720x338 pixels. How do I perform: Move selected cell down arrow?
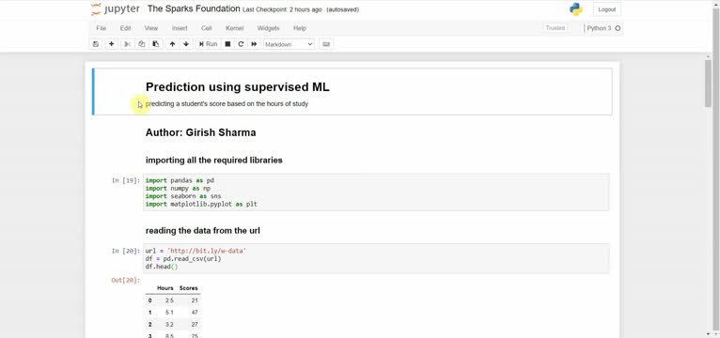[186, 44]
